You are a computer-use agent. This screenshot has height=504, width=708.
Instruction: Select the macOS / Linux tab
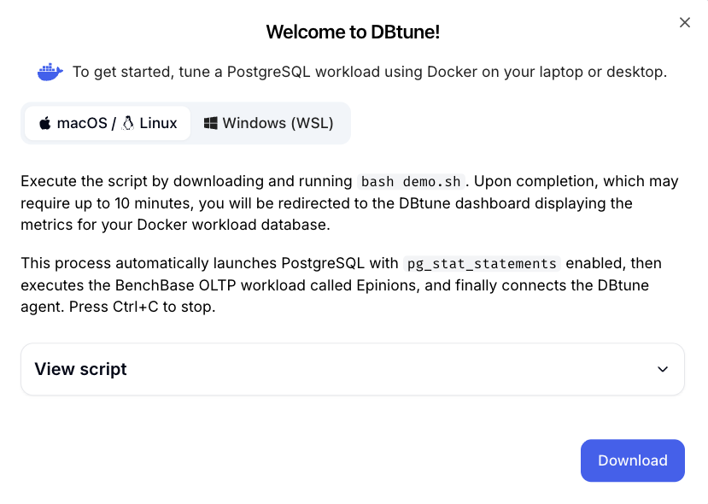pos(108,123)
